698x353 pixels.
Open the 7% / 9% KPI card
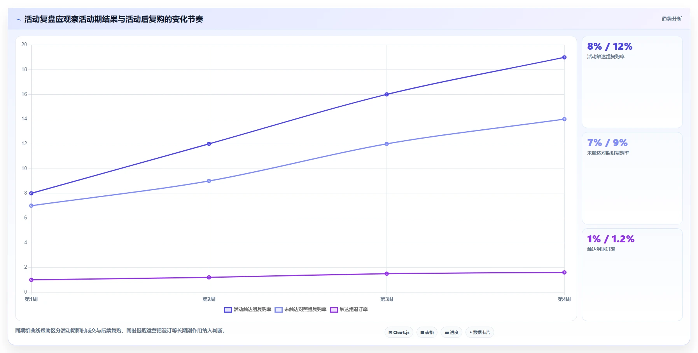[x=632, y=178]
